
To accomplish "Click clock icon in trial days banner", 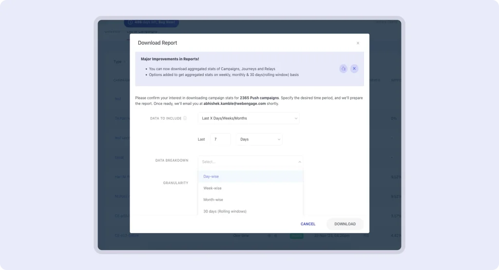I will 131,22.
